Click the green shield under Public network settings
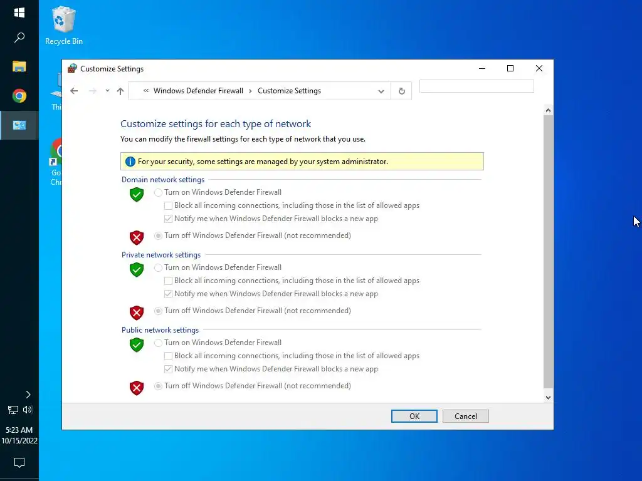 click(136, 345)
